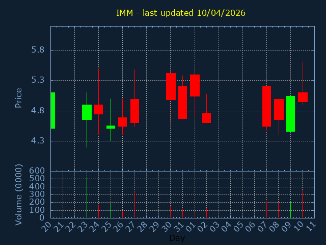Click the red volume bar for day 10
This screenshot has height=245, width=326.
pyautogui.click(x=302, y=204)
